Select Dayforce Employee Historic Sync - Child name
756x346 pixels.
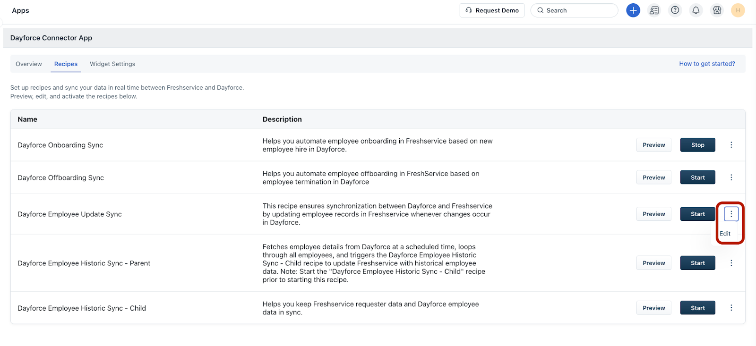pos(82,308)
